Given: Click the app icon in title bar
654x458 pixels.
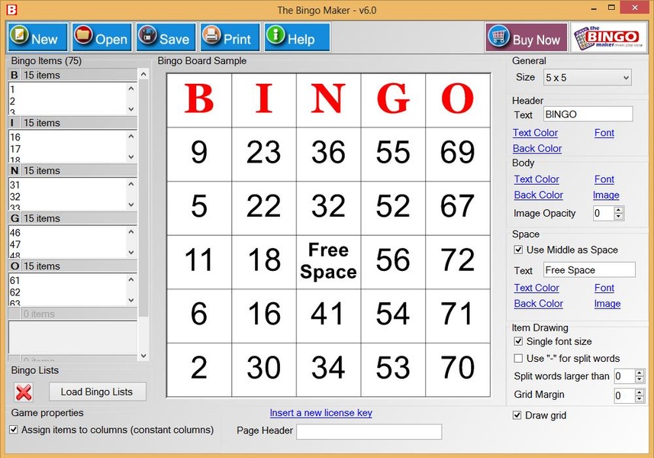Looking at the screenshot, I should pos(11,9).
